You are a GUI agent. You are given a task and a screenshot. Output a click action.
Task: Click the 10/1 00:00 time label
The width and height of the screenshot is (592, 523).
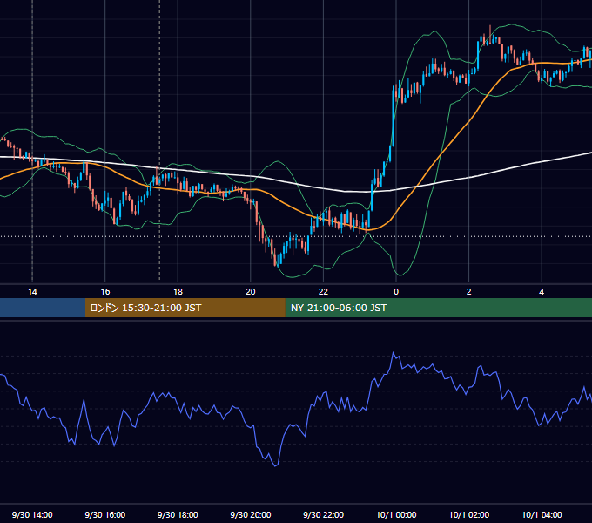396,514
